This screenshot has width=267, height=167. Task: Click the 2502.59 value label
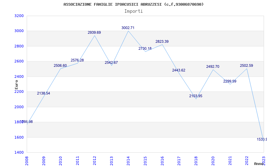[246, 65]
